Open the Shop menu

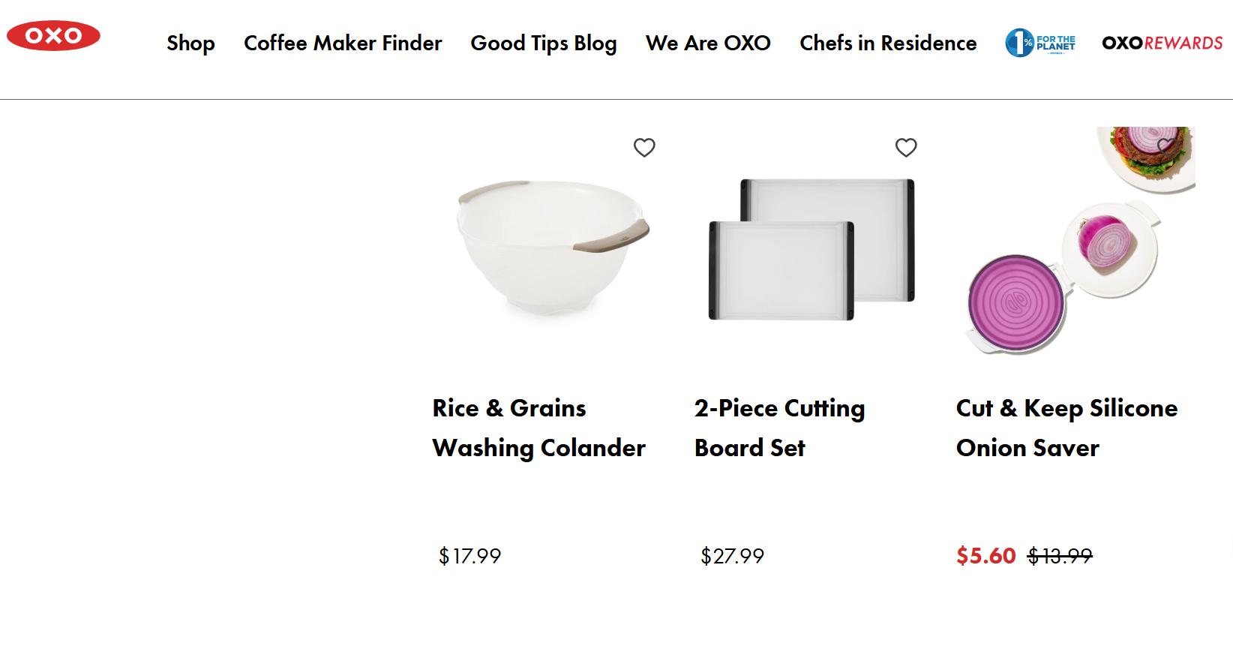tap(190, 44)
